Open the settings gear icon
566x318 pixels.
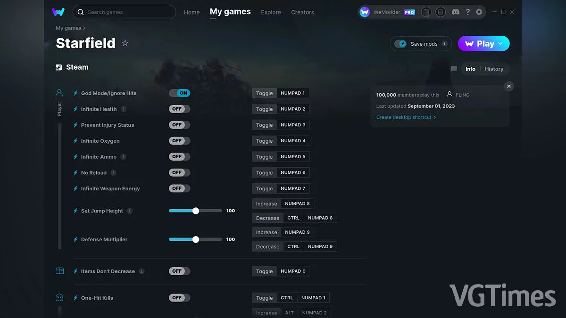coord(479,12)
